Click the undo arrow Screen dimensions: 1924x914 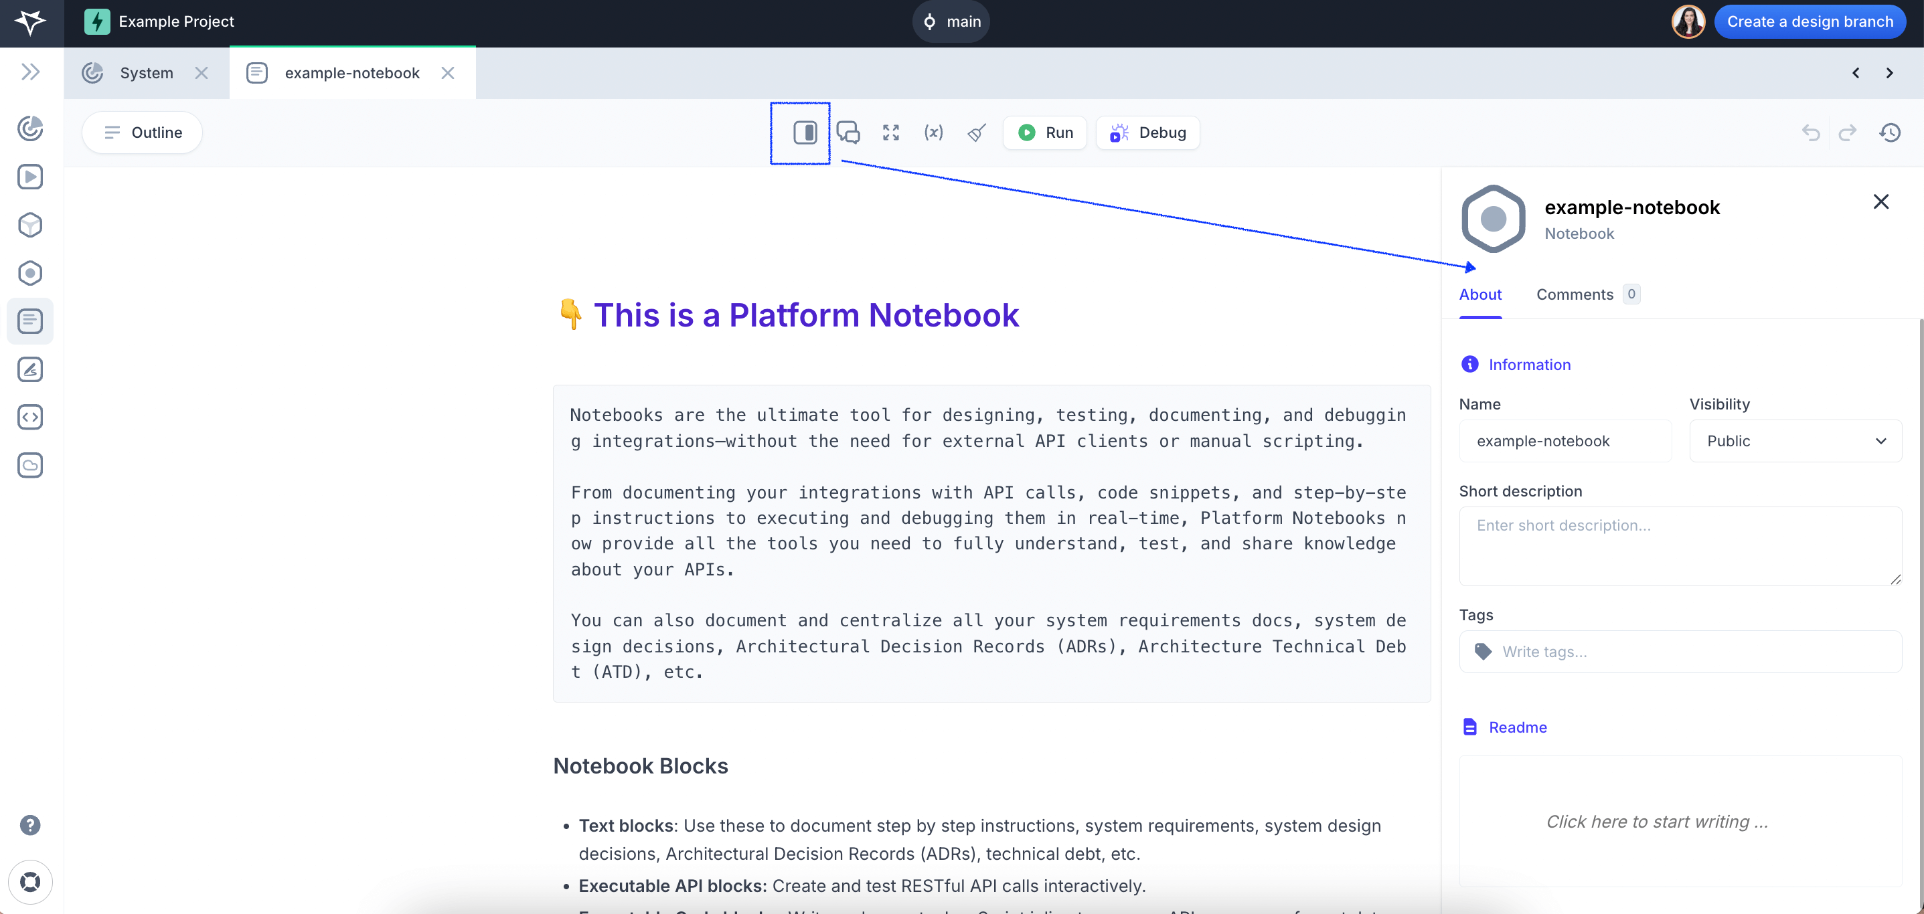click(1810, 133)
